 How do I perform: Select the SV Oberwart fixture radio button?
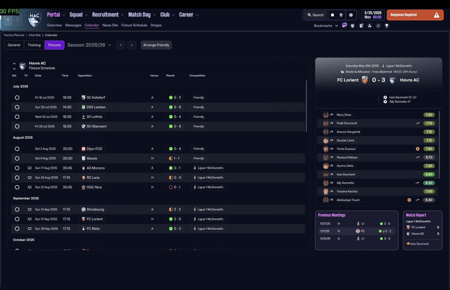point(17,126)
